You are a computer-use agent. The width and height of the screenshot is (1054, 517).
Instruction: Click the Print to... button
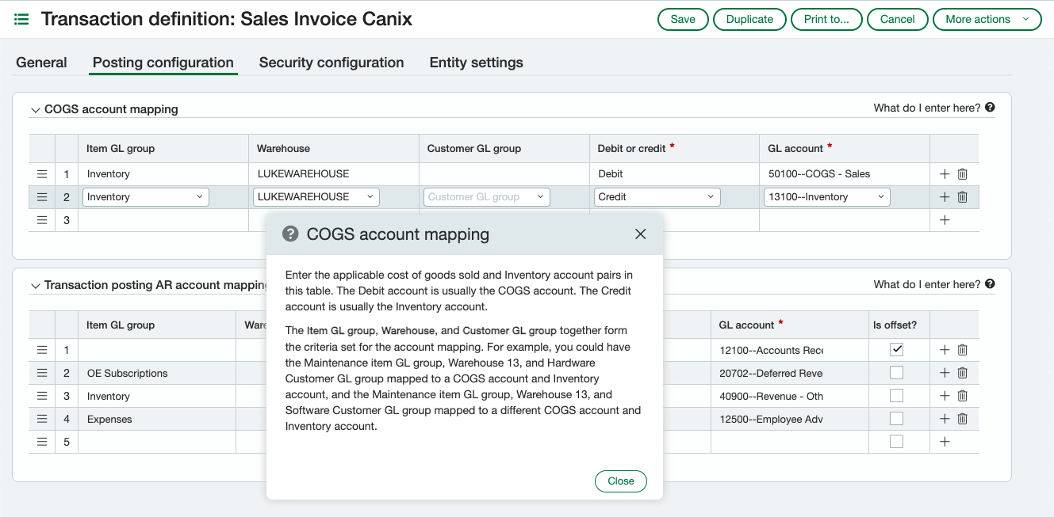coord(826,19)
